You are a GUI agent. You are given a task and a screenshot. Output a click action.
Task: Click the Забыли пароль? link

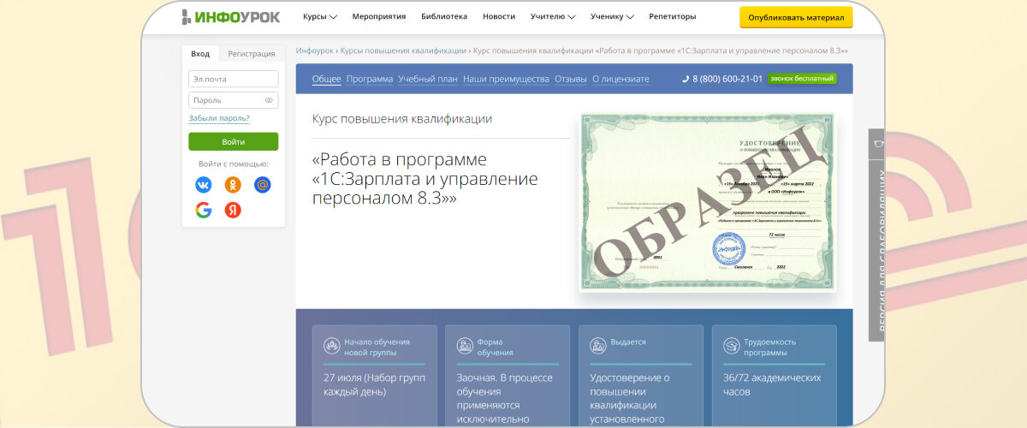(x=219, y=118)
